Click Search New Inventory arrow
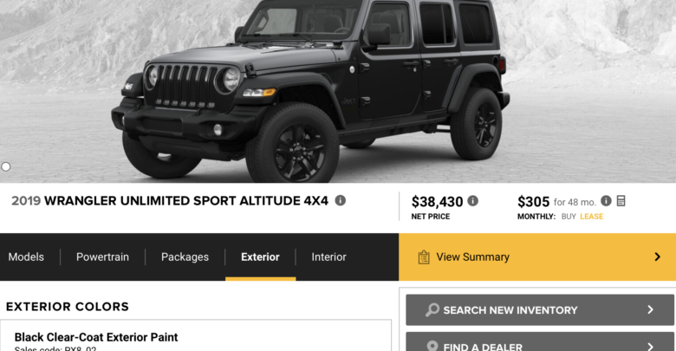The width and height of the screenshot is (676, 351). click(650, 309)
